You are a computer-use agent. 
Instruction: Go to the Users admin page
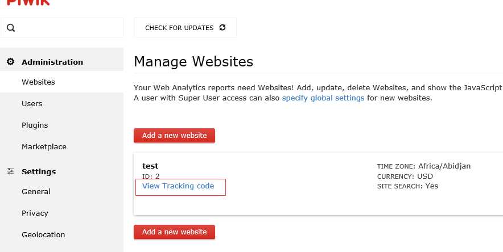32,104
